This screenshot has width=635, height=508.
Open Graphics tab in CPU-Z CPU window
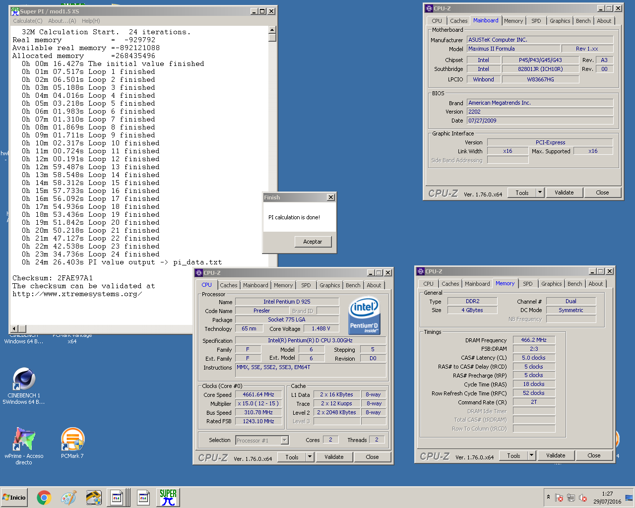(x=330, y=285)
